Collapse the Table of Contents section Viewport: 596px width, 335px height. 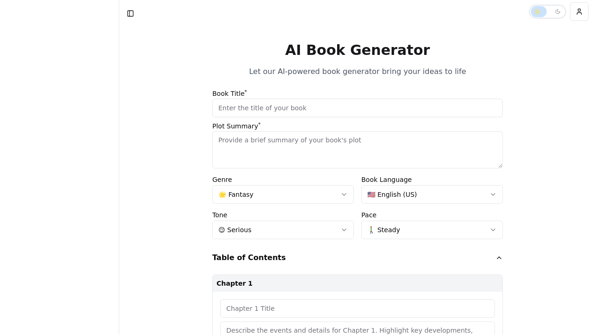click(499, 258)
